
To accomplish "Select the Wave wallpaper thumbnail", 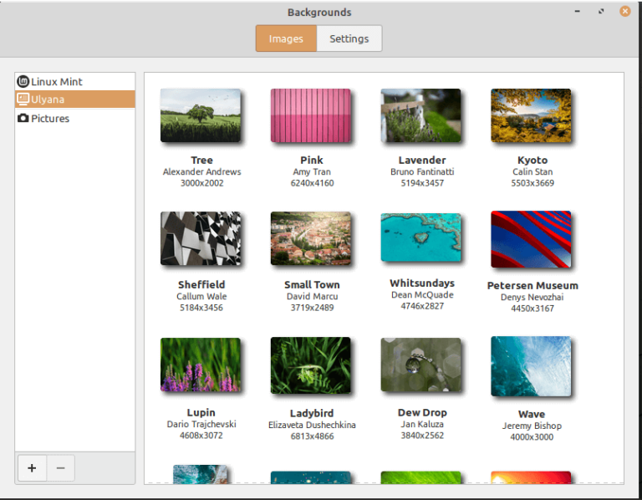I will [x=531, y=366].
